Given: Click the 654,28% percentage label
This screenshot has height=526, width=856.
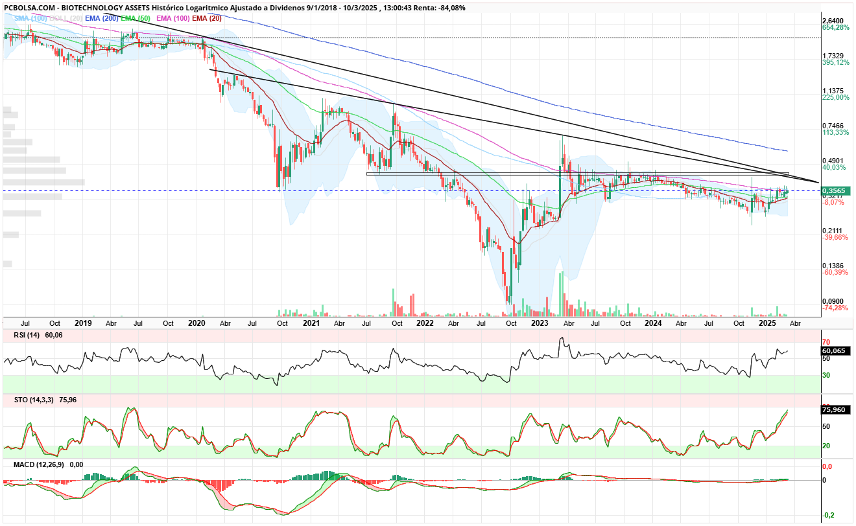Looking at the screenshot, I should pyautogui.click(x=835, y=28).
